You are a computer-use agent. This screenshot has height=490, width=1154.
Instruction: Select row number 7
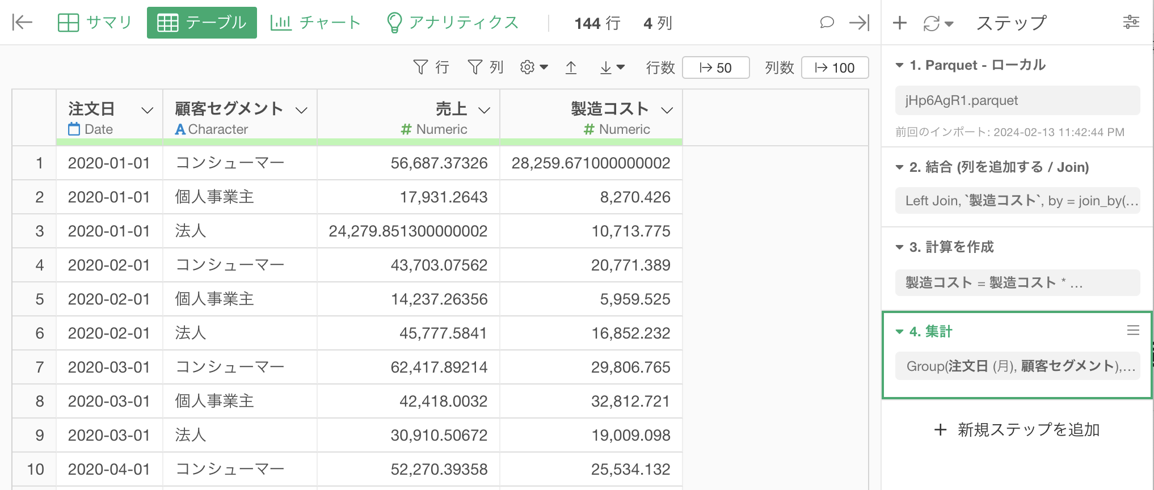[35, 367]
